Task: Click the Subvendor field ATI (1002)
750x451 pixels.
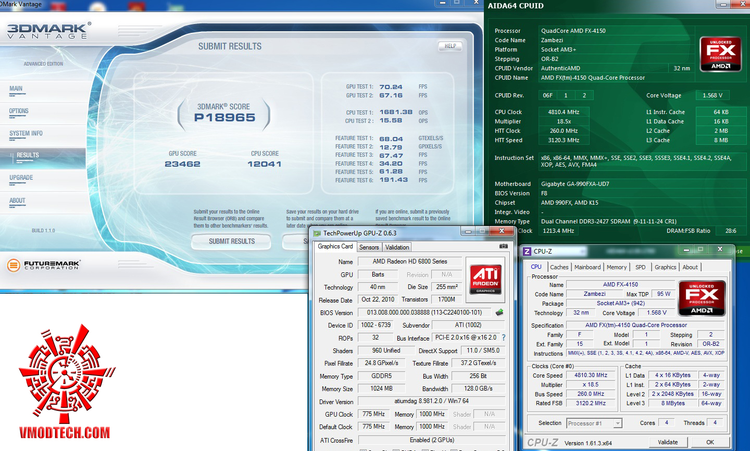Action: coord(468,325)
